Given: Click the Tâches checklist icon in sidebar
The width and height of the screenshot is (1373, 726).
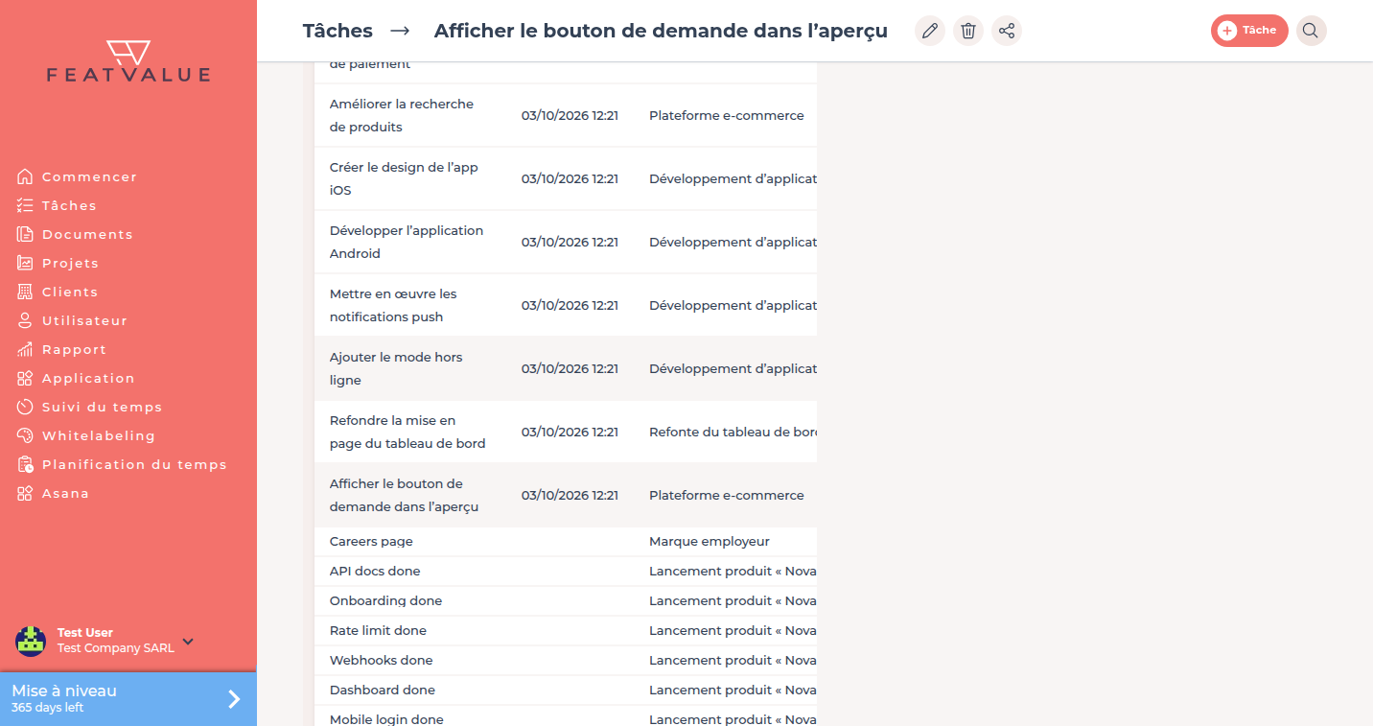Looking at the screenshot, I should [25, 205].
